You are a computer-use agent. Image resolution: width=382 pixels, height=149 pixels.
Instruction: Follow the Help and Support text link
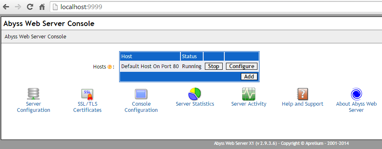point(303,104)
